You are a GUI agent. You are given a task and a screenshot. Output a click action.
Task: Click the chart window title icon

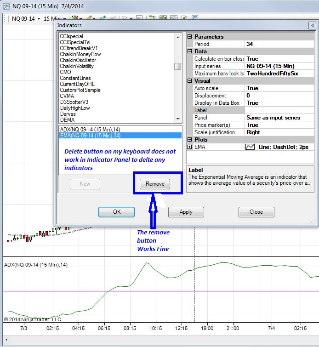click(x=6, y=6)
